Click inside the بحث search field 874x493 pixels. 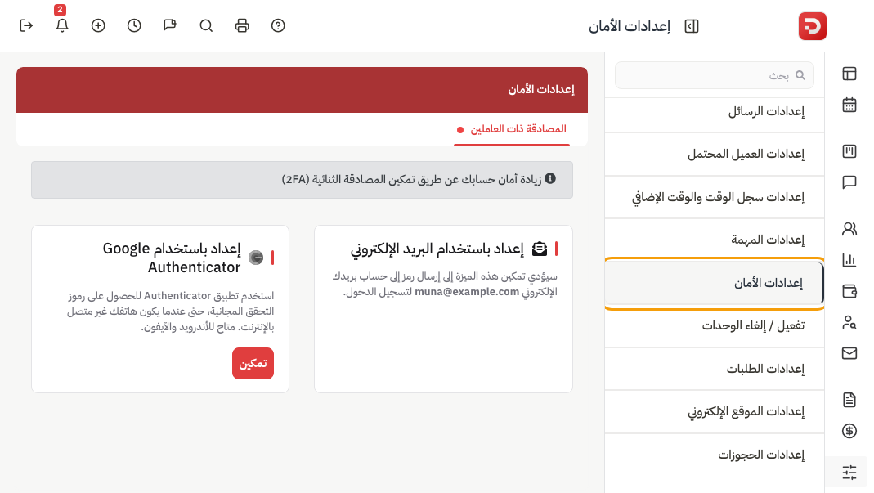(x=714, y=75)
